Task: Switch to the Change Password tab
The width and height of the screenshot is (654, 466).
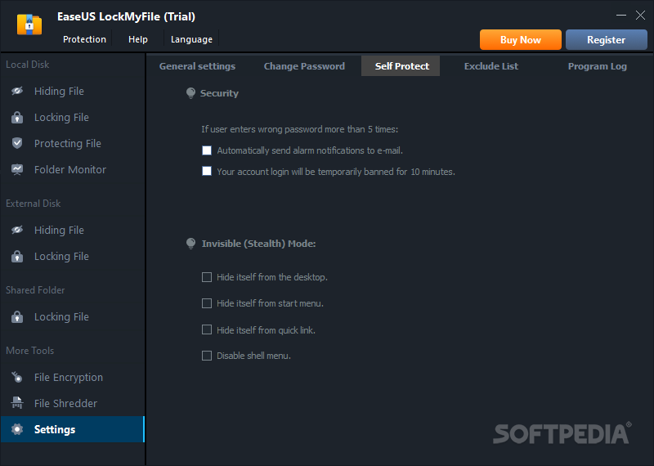Action: pos(304,66)
